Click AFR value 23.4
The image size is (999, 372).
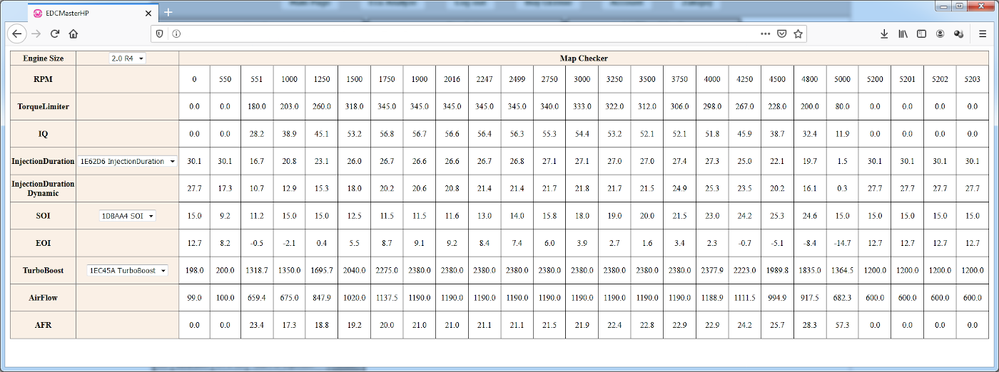(x=256, y=325)
